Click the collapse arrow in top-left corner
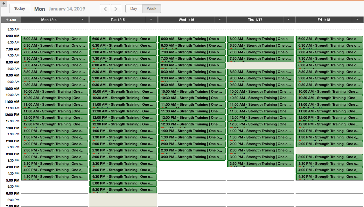The width and height of the screenshot is (364, 207). pos(3,3)
